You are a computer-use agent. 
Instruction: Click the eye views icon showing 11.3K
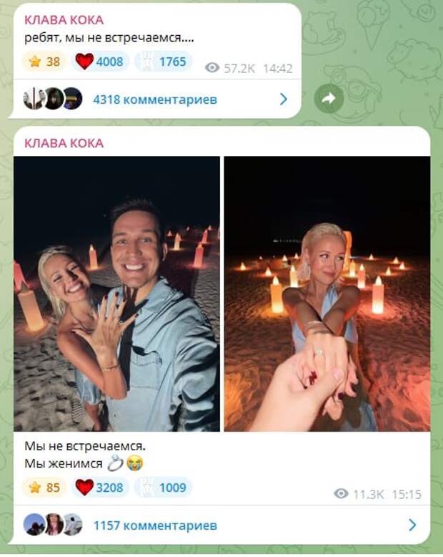click(x=341, y=493)
